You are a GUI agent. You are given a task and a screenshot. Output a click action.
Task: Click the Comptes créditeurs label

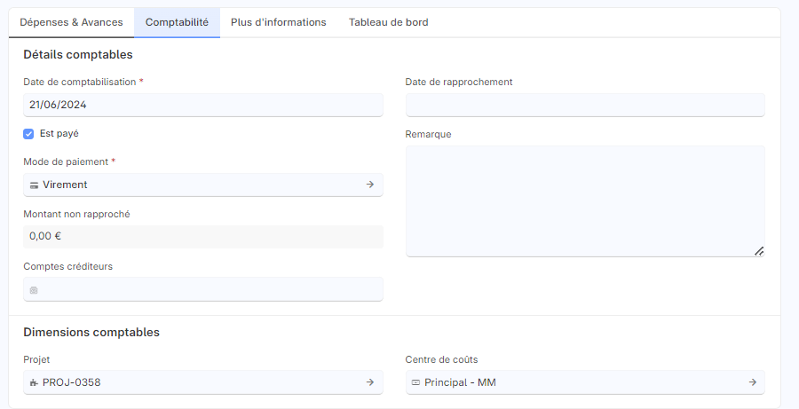[x=67, y=266]
